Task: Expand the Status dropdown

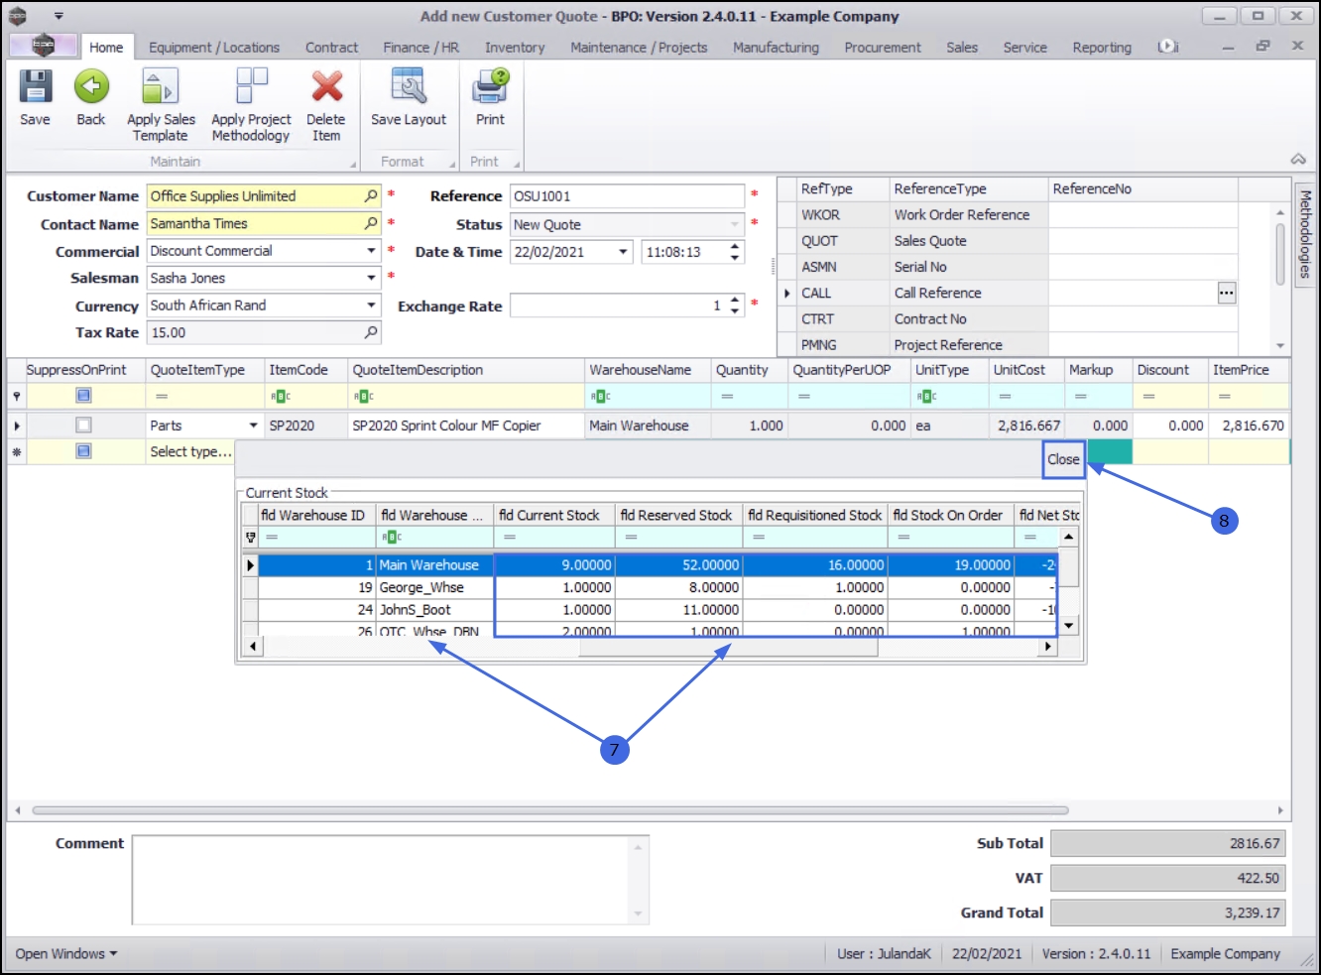Action: [735, 224]
